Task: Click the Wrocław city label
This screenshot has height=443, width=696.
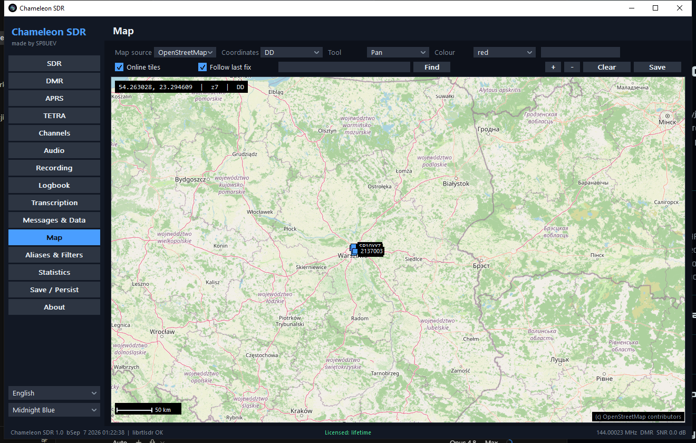Action: pos(162,332)
